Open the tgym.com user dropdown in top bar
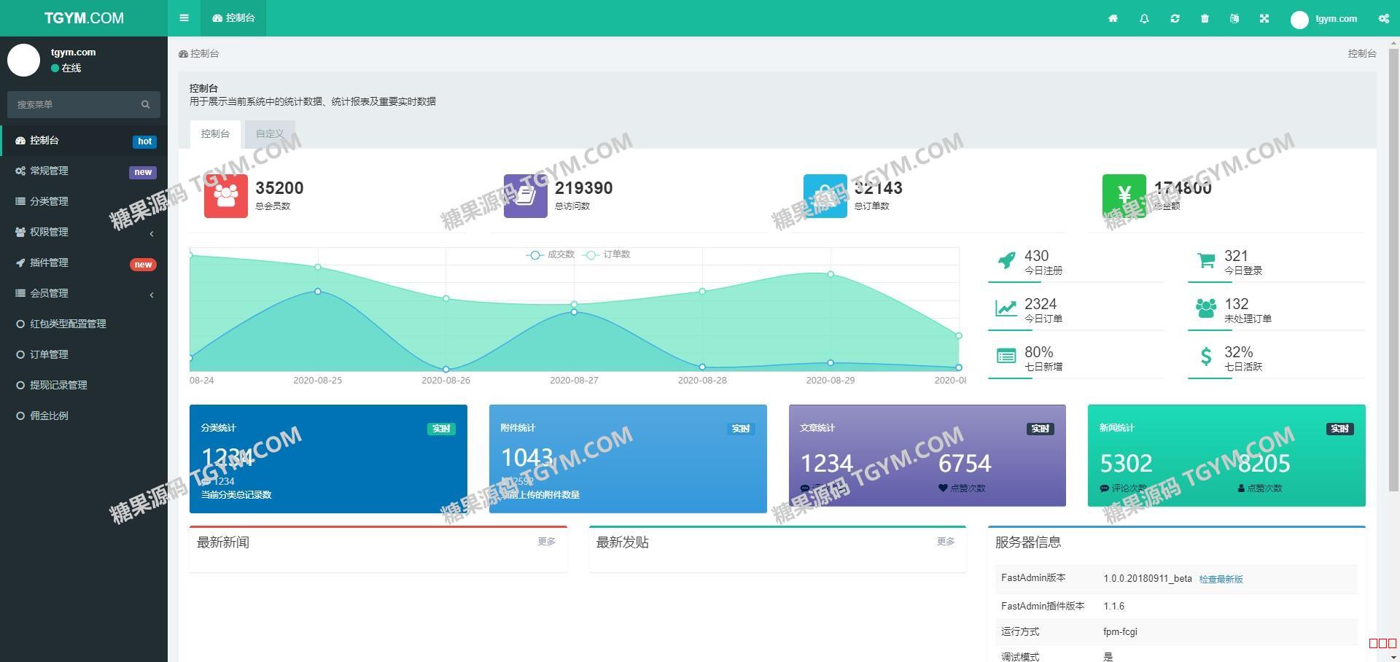The width and height of the screenshot is (1400, 662). [x=1323, y=19]
